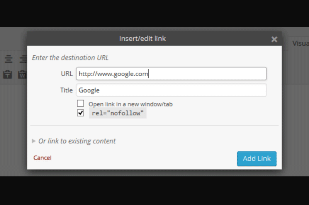This screenshot has height=205, width=309.
Task: Click the rel="nofollow" code label
Action: coord(118,113)
